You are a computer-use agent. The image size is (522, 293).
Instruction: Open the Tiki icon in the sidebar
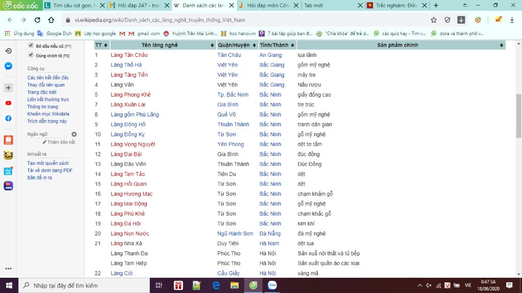pos(8,171)
